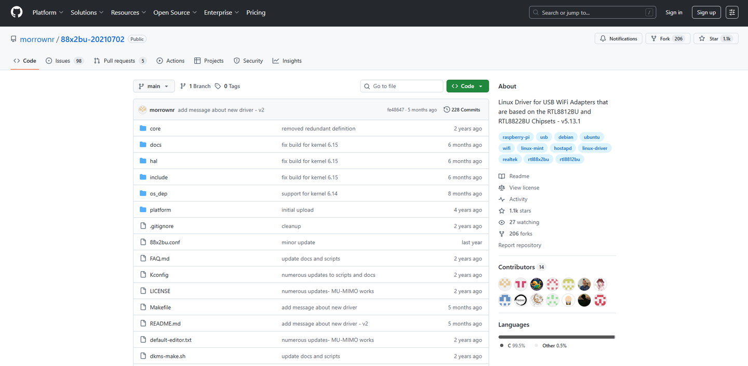This screenshot has height=366, width=748.
Task: Switch to the Security tab
Action: click(x=248, y=61)
